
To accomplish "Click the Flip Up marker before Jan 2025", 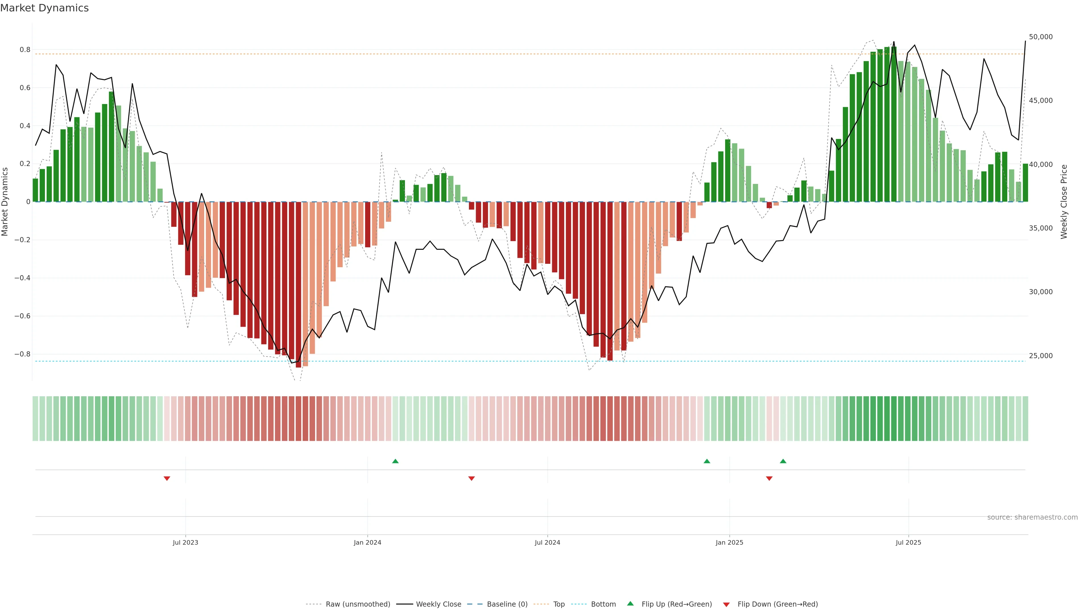I will click(707, 461).
